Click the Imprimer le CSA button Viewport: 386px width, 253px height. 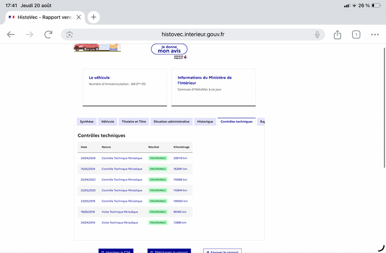point(116,251)
